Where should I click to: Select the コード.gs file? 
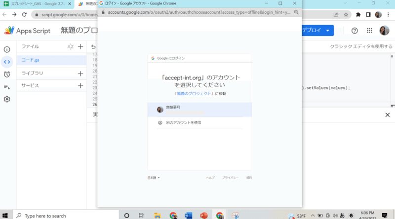click(51, 60)
